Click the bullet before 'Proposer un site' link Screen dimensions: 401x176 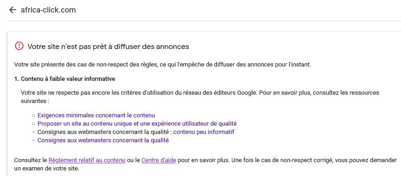point(33,124)
